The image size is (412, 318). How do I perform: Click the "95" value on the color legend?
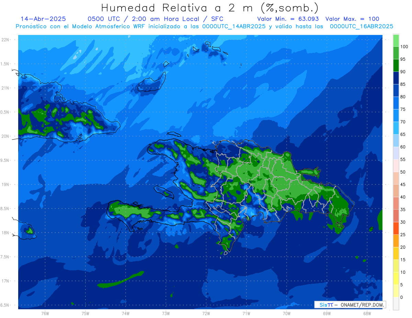tap(403, 59)
